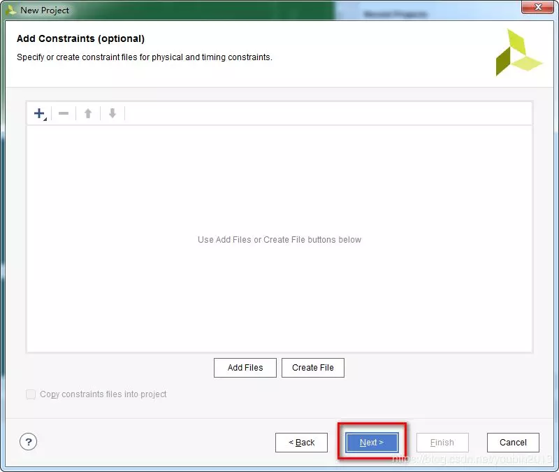Click the move-up arrow icon
This screenshot has height=472, width=559.
[x=88, y=113]
